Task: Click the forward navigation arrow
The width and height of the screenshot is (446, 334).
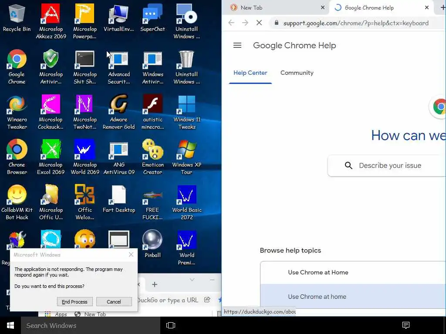Action: coord(245,23)
